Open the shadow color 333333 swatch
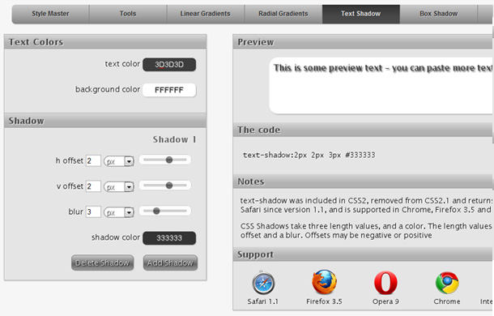 (x=169, y=238)
